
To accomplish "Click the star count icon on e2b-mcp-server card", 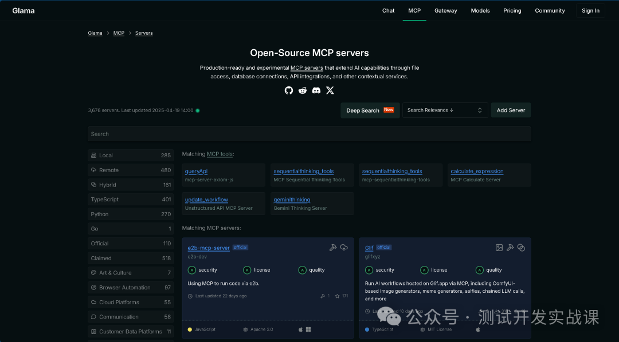I will (x=337, y=296).
